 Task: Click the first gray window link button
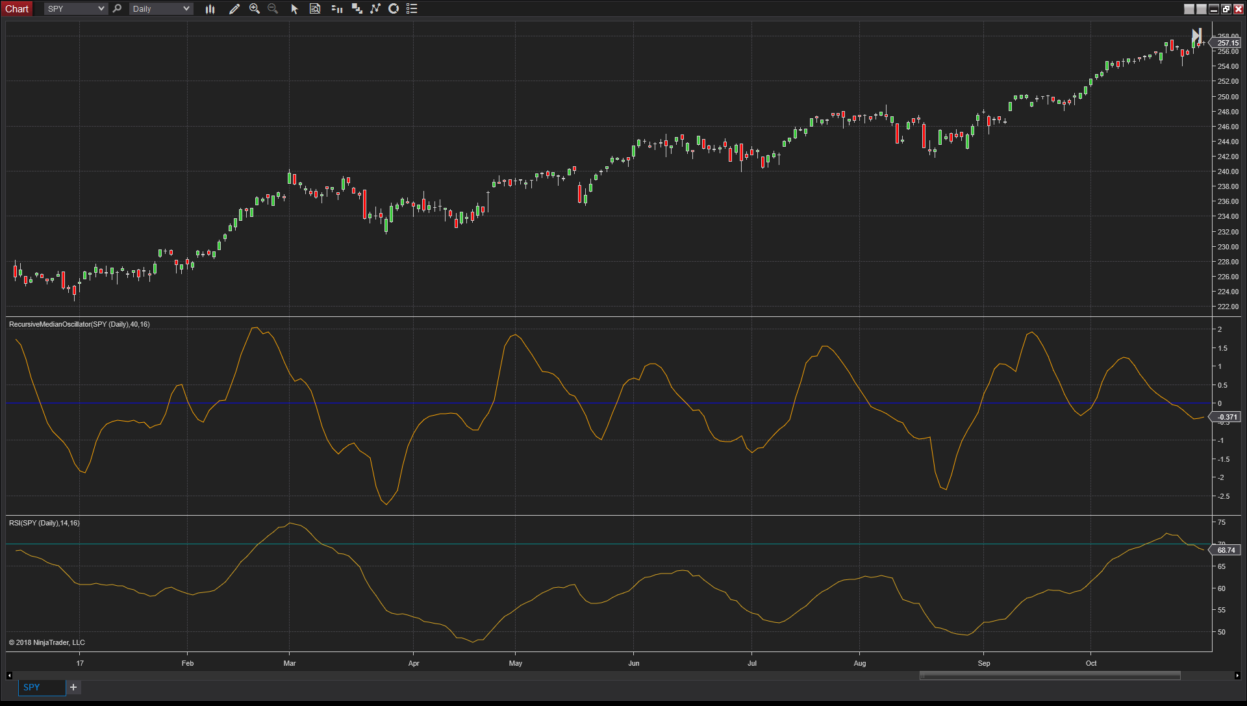(x=1189, y=8)
